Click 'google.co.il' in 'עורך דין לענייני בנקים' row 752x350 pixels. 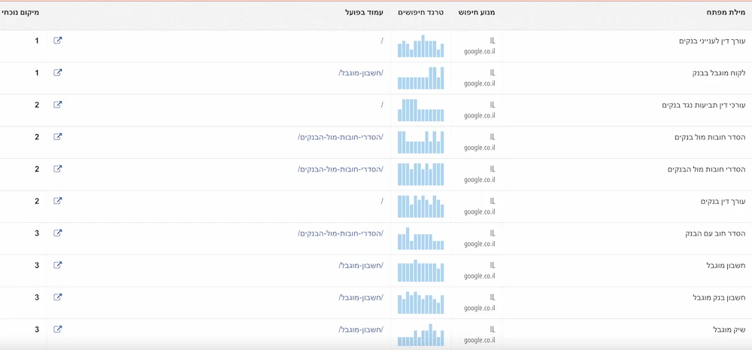pyautogui.click(x=479, y=51)
